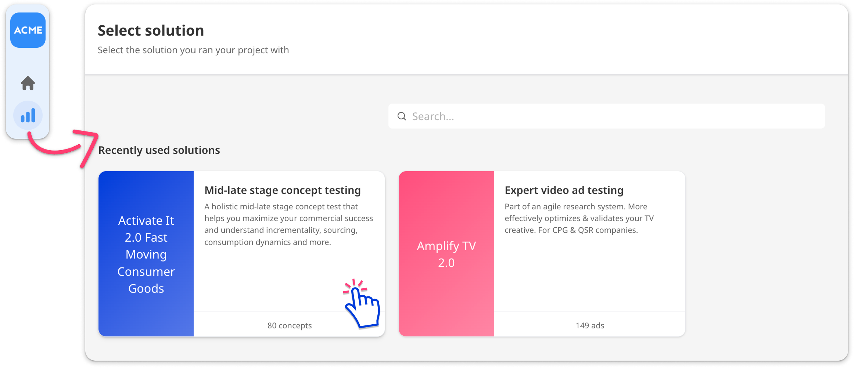Image resolution: width=854 pixels, height=368 pixels.
Task: Click the ACME logo icon
Action: (x=28, y=30)
